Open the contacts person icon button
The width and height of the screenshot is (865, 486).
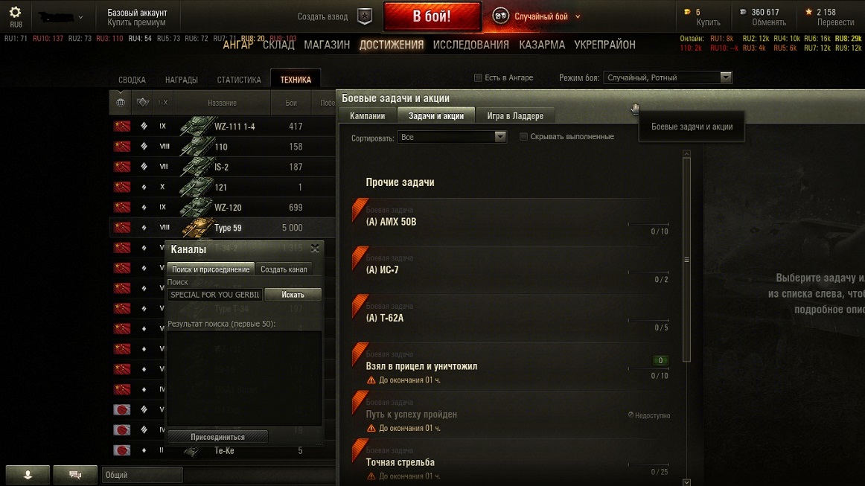pyautogui.click(x=28, y=474)
